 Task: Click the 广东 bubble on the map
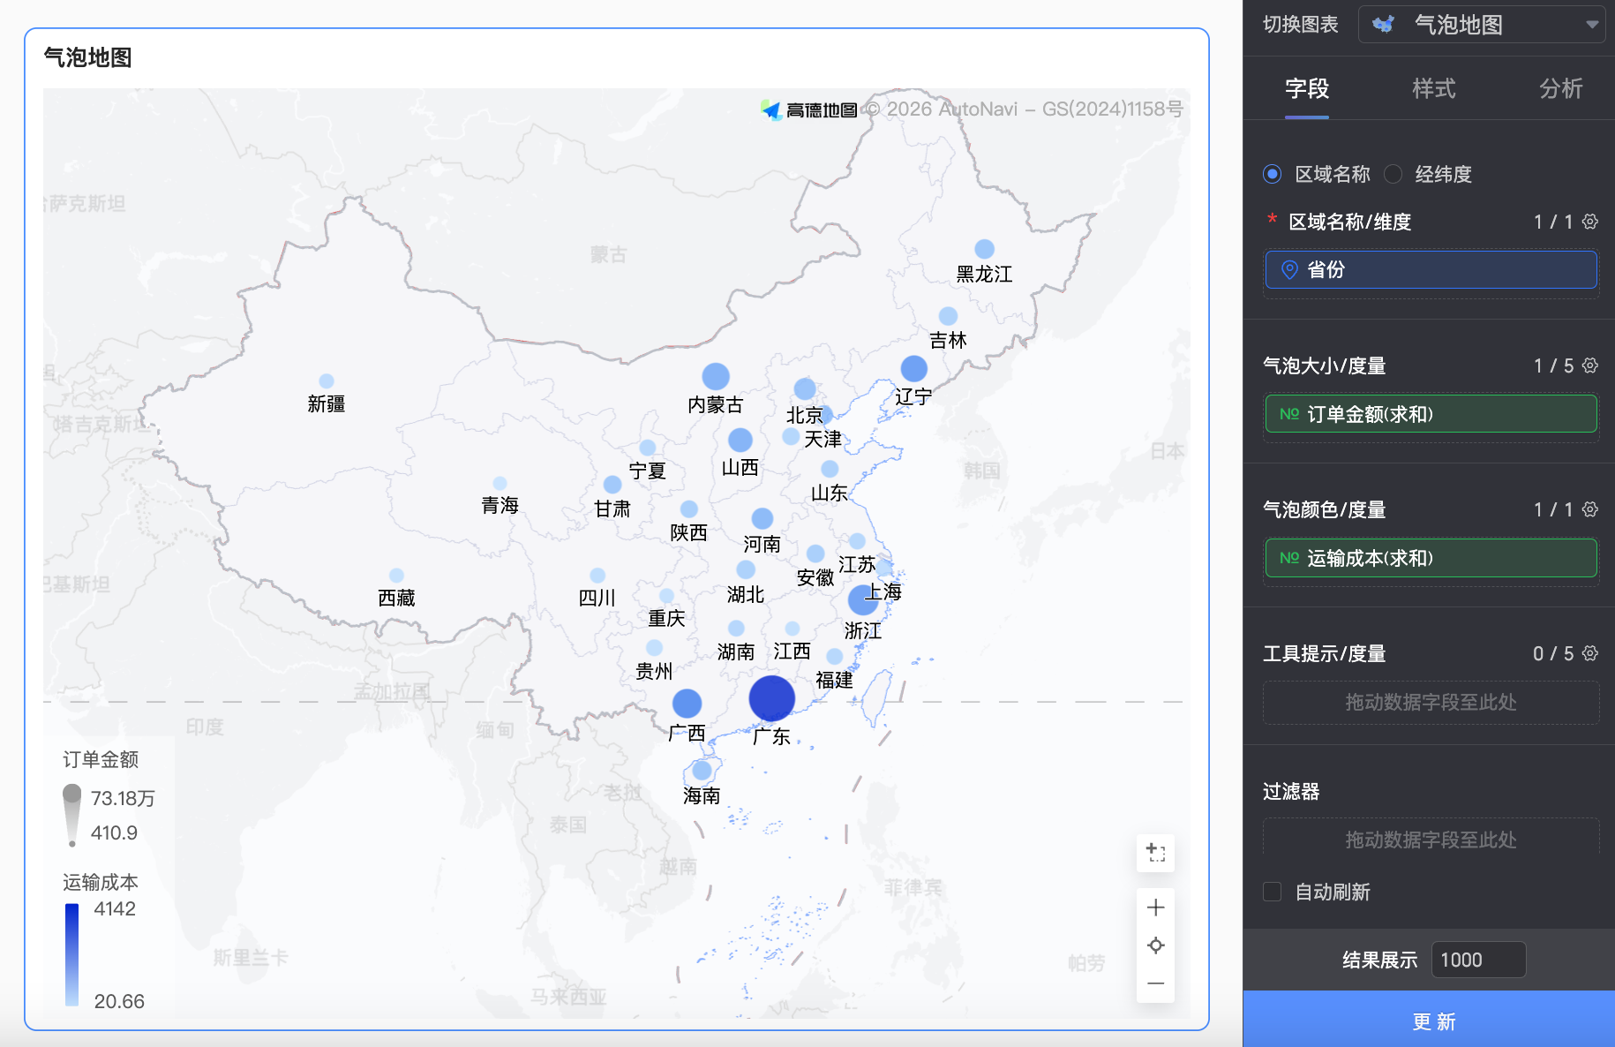click(x=771, y=698)
